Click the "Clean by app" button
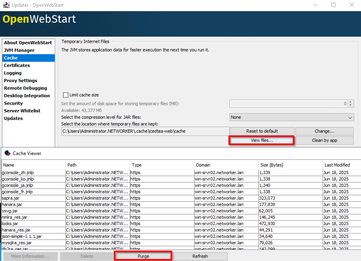Viewport: 361px width, 261px height. click(x=324, y=140)
